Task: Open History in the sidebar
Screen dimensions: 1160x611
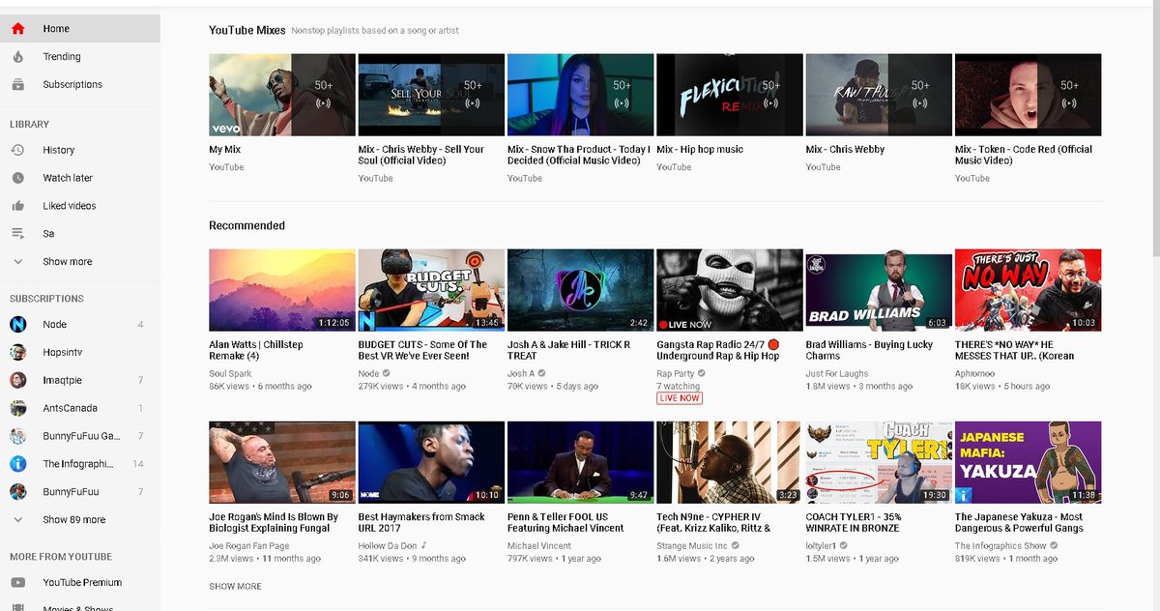Action: pos(80,151)
